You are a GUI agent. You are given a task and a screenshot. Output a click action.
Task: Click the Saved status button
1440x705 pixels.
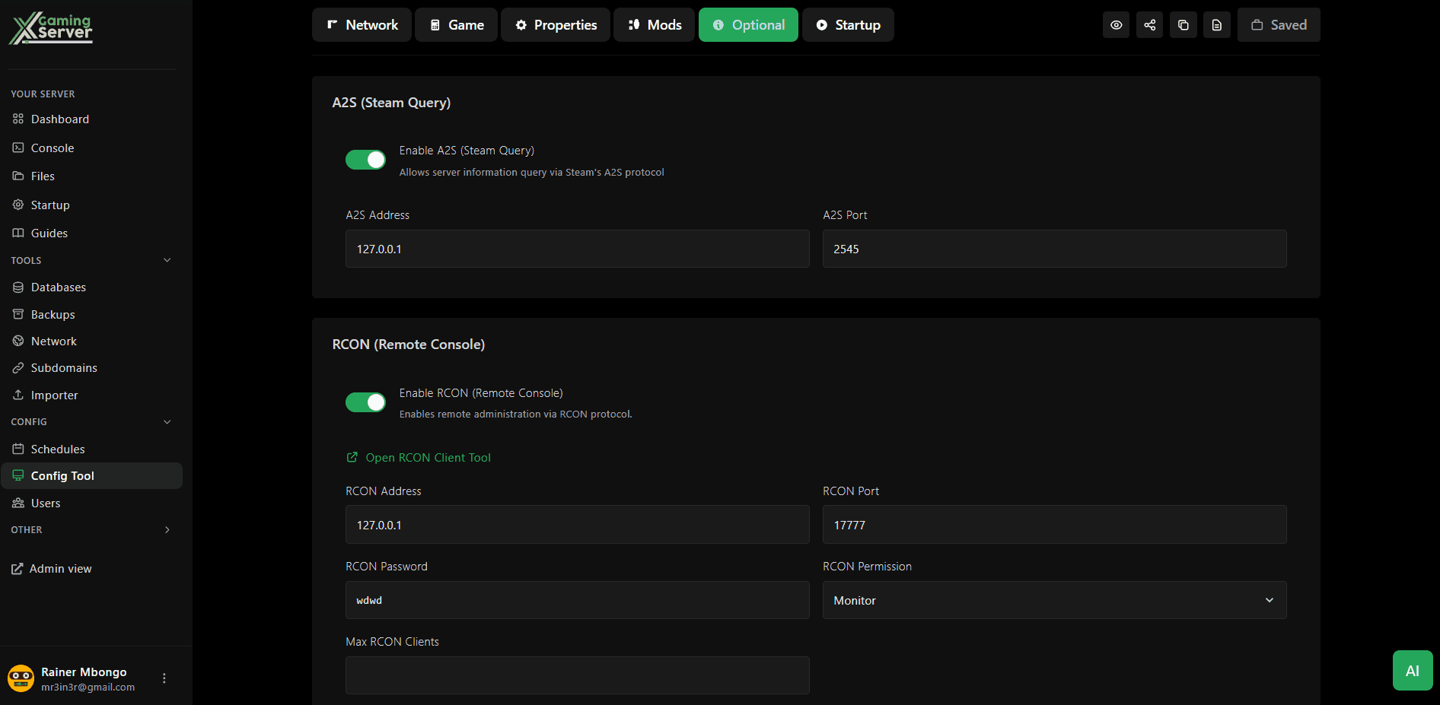1278,24
